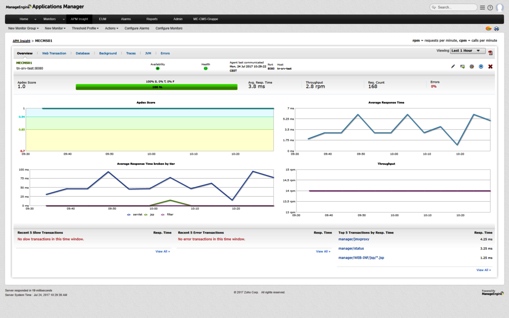Toggle the filter series in the legend
The height and width of the screenshot is (318, 509).
pyautogui.click(x=167, y=214)
